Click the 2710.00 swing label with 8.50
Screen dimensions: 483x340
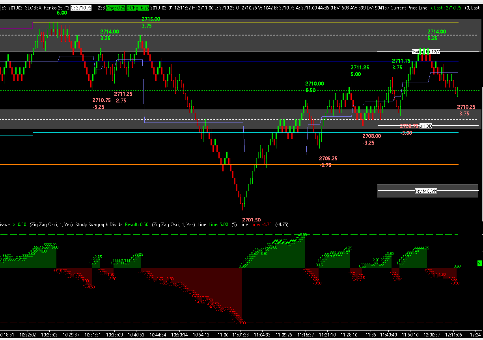point(315,84)
